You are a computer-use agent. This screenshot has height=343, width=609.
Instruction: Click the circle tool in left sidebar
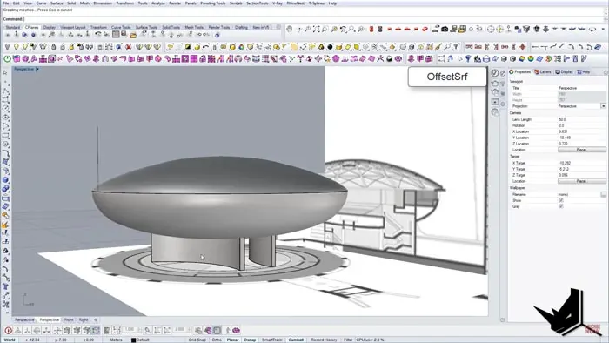pos(5,108)
